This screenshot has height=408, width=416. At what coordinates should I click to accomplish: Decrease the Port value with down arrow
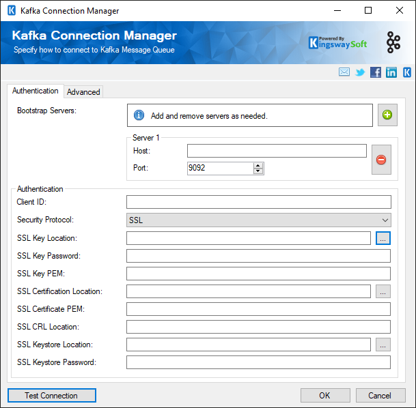[x=258, y=171]
